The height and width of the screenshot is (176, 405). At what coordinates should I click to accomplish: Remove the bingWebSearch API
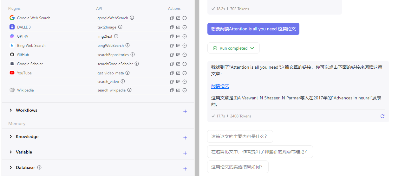click(x=185, y=46)
